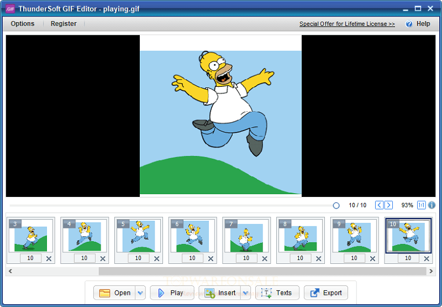
Task: Go to the next frame arrow
Action: pyautogui.click(x=388, y=205)
